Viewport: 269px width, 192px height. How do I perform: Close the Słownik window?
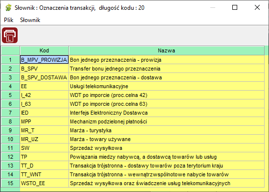257,7
